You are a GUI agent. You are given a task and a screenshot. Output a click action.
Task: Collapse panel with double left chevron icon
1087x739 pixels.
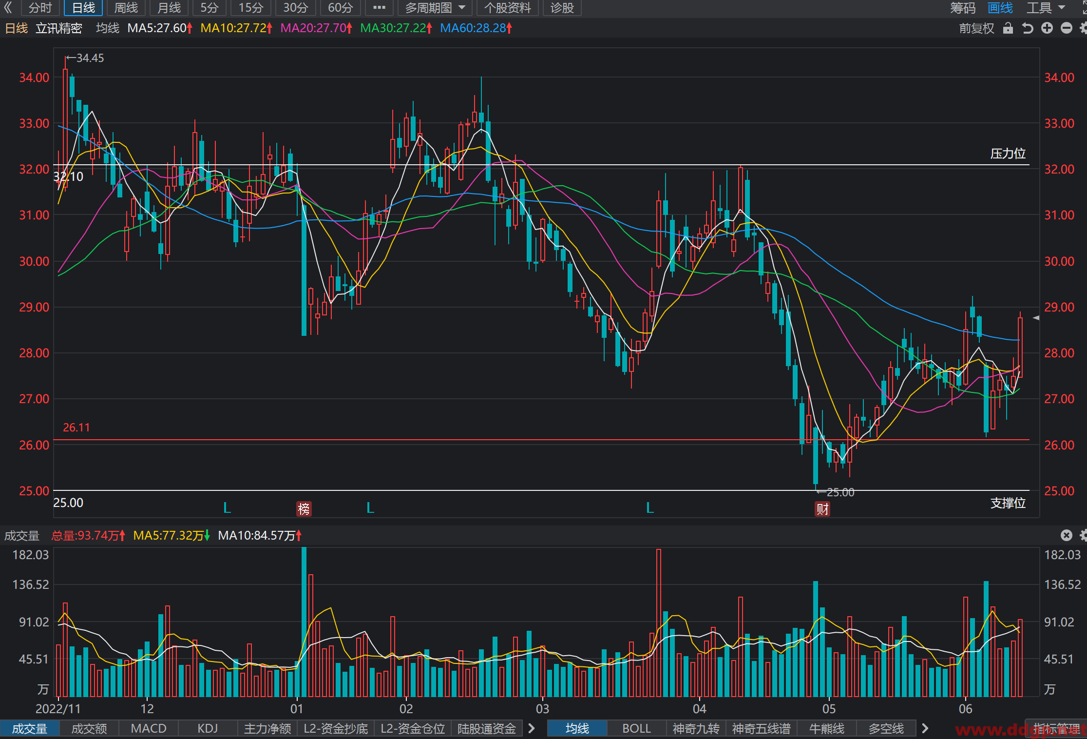[x=8, y=8]
